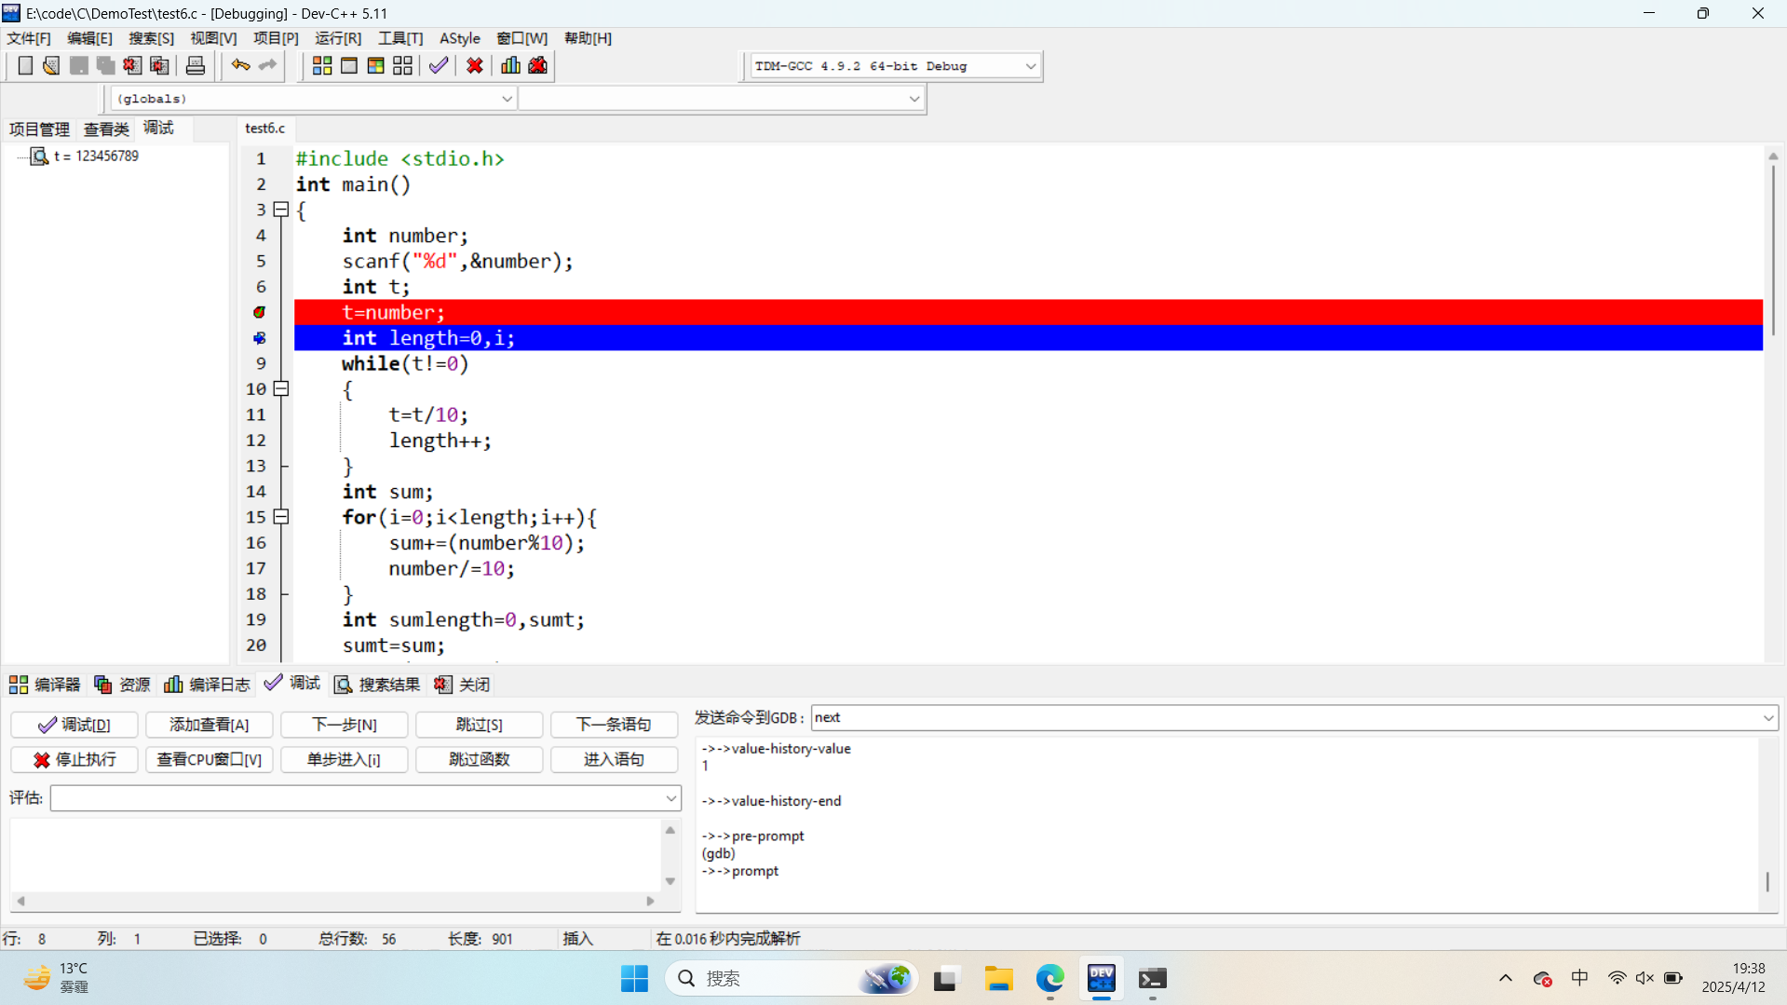The height and width of the screenshot is (1005, 1787).
Task: Open the Search menu 搜索[S]
Action: (151, 38)
